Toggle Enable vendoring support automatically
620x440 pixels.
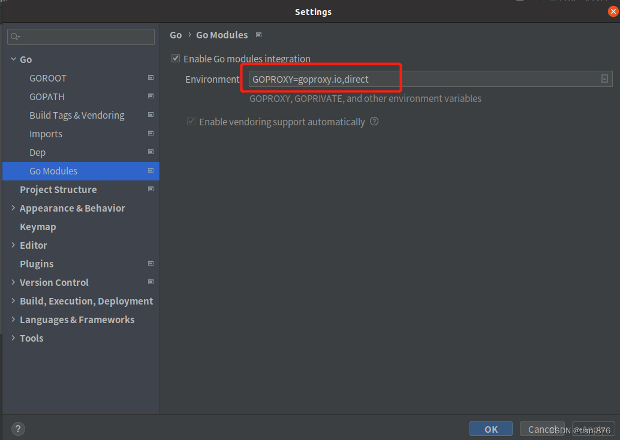191,121
